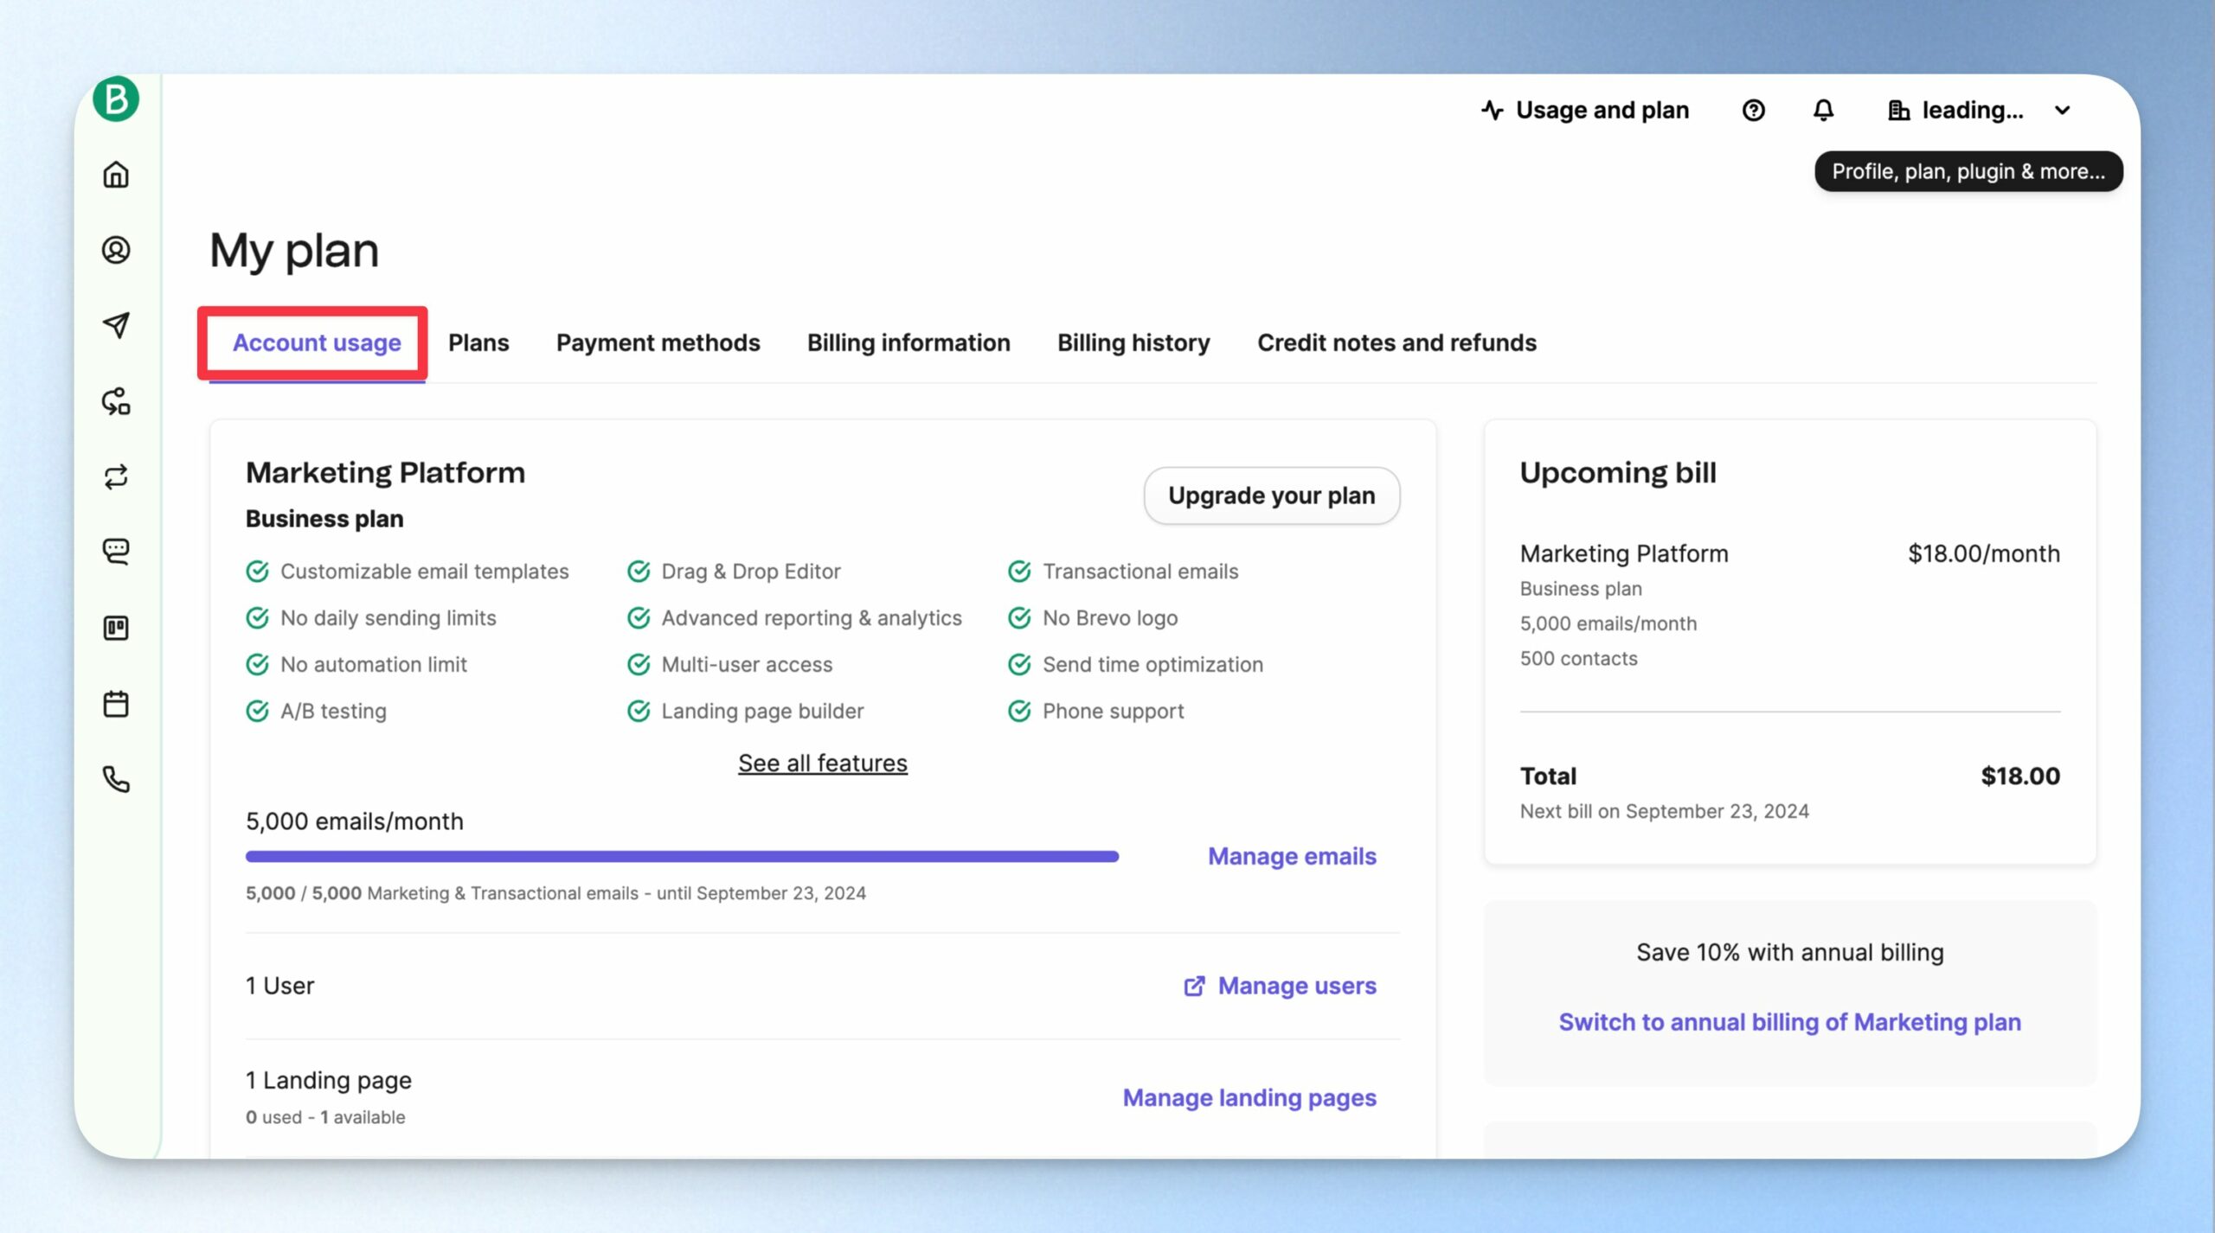Screen dimensions: 2215x1233
Task: Click Manage users link
Action: (x=1280, y=986)
